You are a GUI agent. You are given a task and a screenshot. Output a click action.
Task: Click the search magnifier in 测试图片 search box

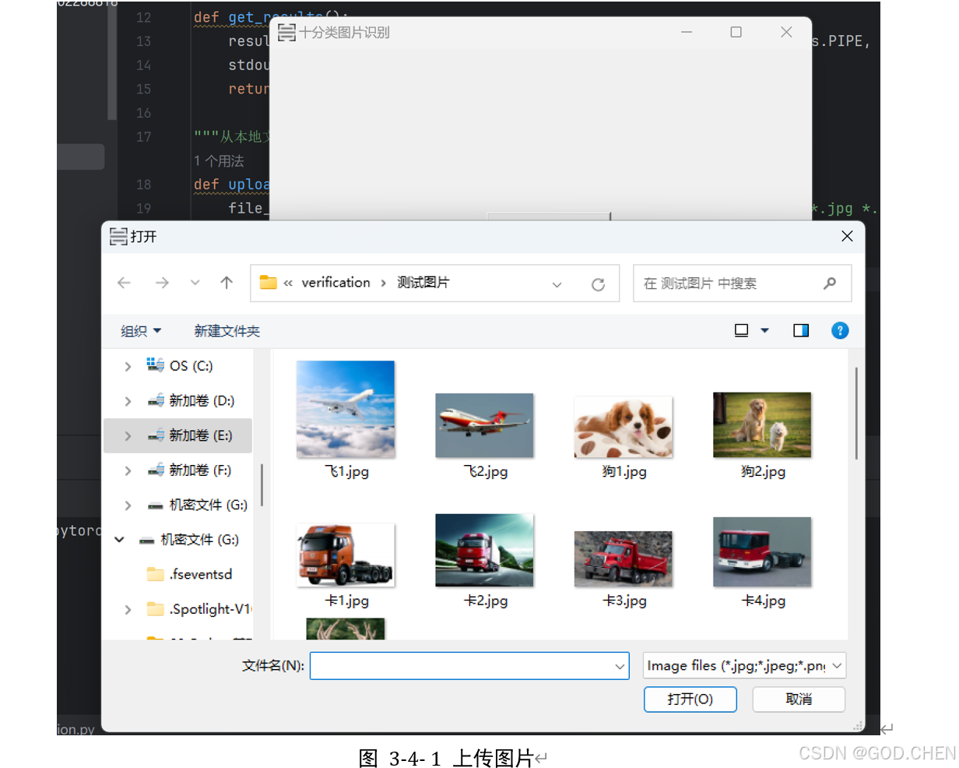coord(830,283)
